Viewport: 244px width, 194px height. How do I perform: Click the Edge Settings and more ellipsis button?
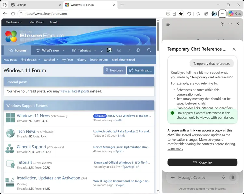223,14
